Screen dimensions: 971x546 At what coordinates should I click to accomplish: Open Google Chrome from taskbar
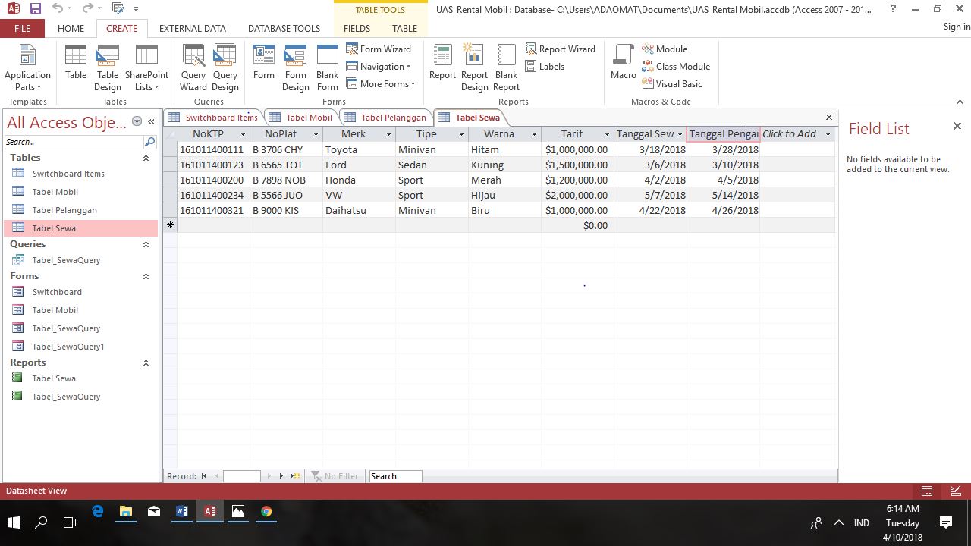tap(266, 511)
